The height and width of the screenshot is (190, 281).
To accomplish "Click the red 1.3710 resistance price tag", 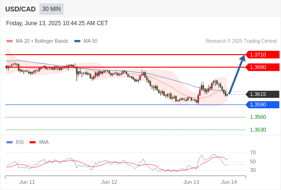I will point(262,55).
